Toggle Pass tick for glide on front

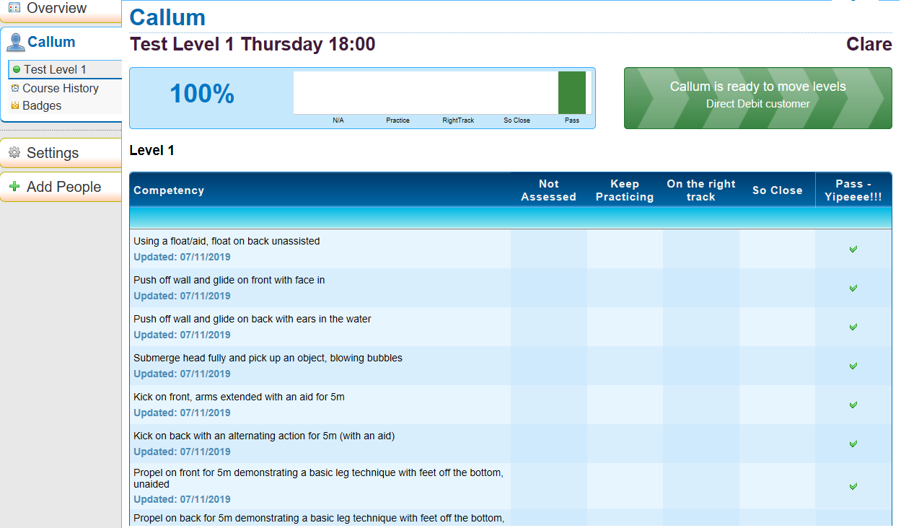click(x=853, y=288)
